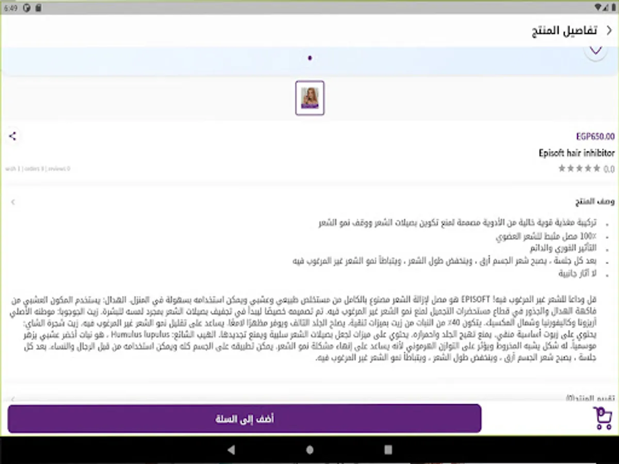Tap the لا آثار جانبية bullet line
Screen dimensions: 619x464
(x=578, y=274)
